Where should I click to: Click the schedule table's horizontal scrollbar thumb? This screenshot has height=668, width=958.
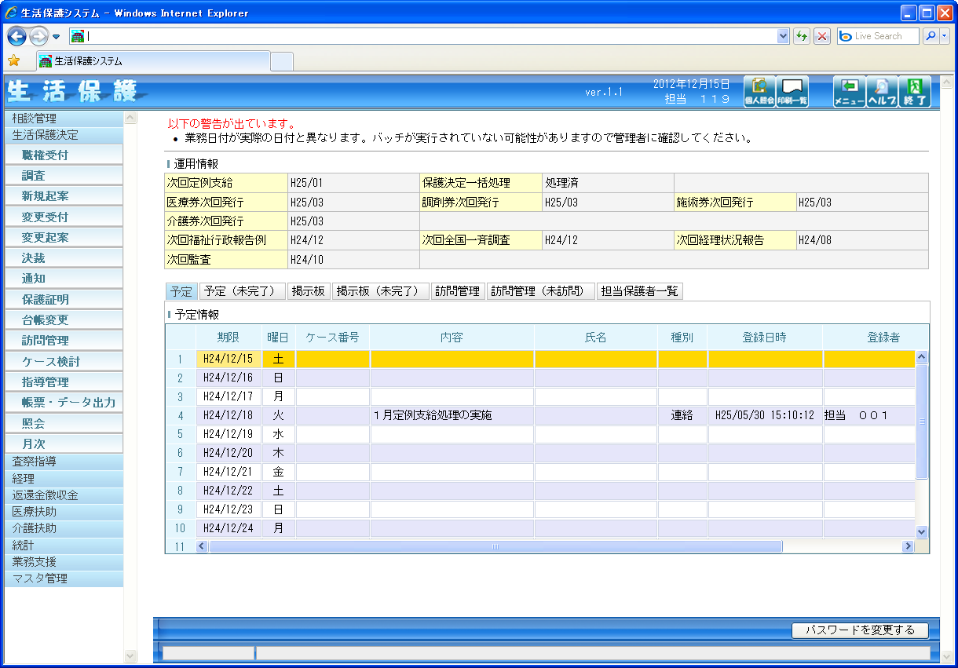pos(495,546)
